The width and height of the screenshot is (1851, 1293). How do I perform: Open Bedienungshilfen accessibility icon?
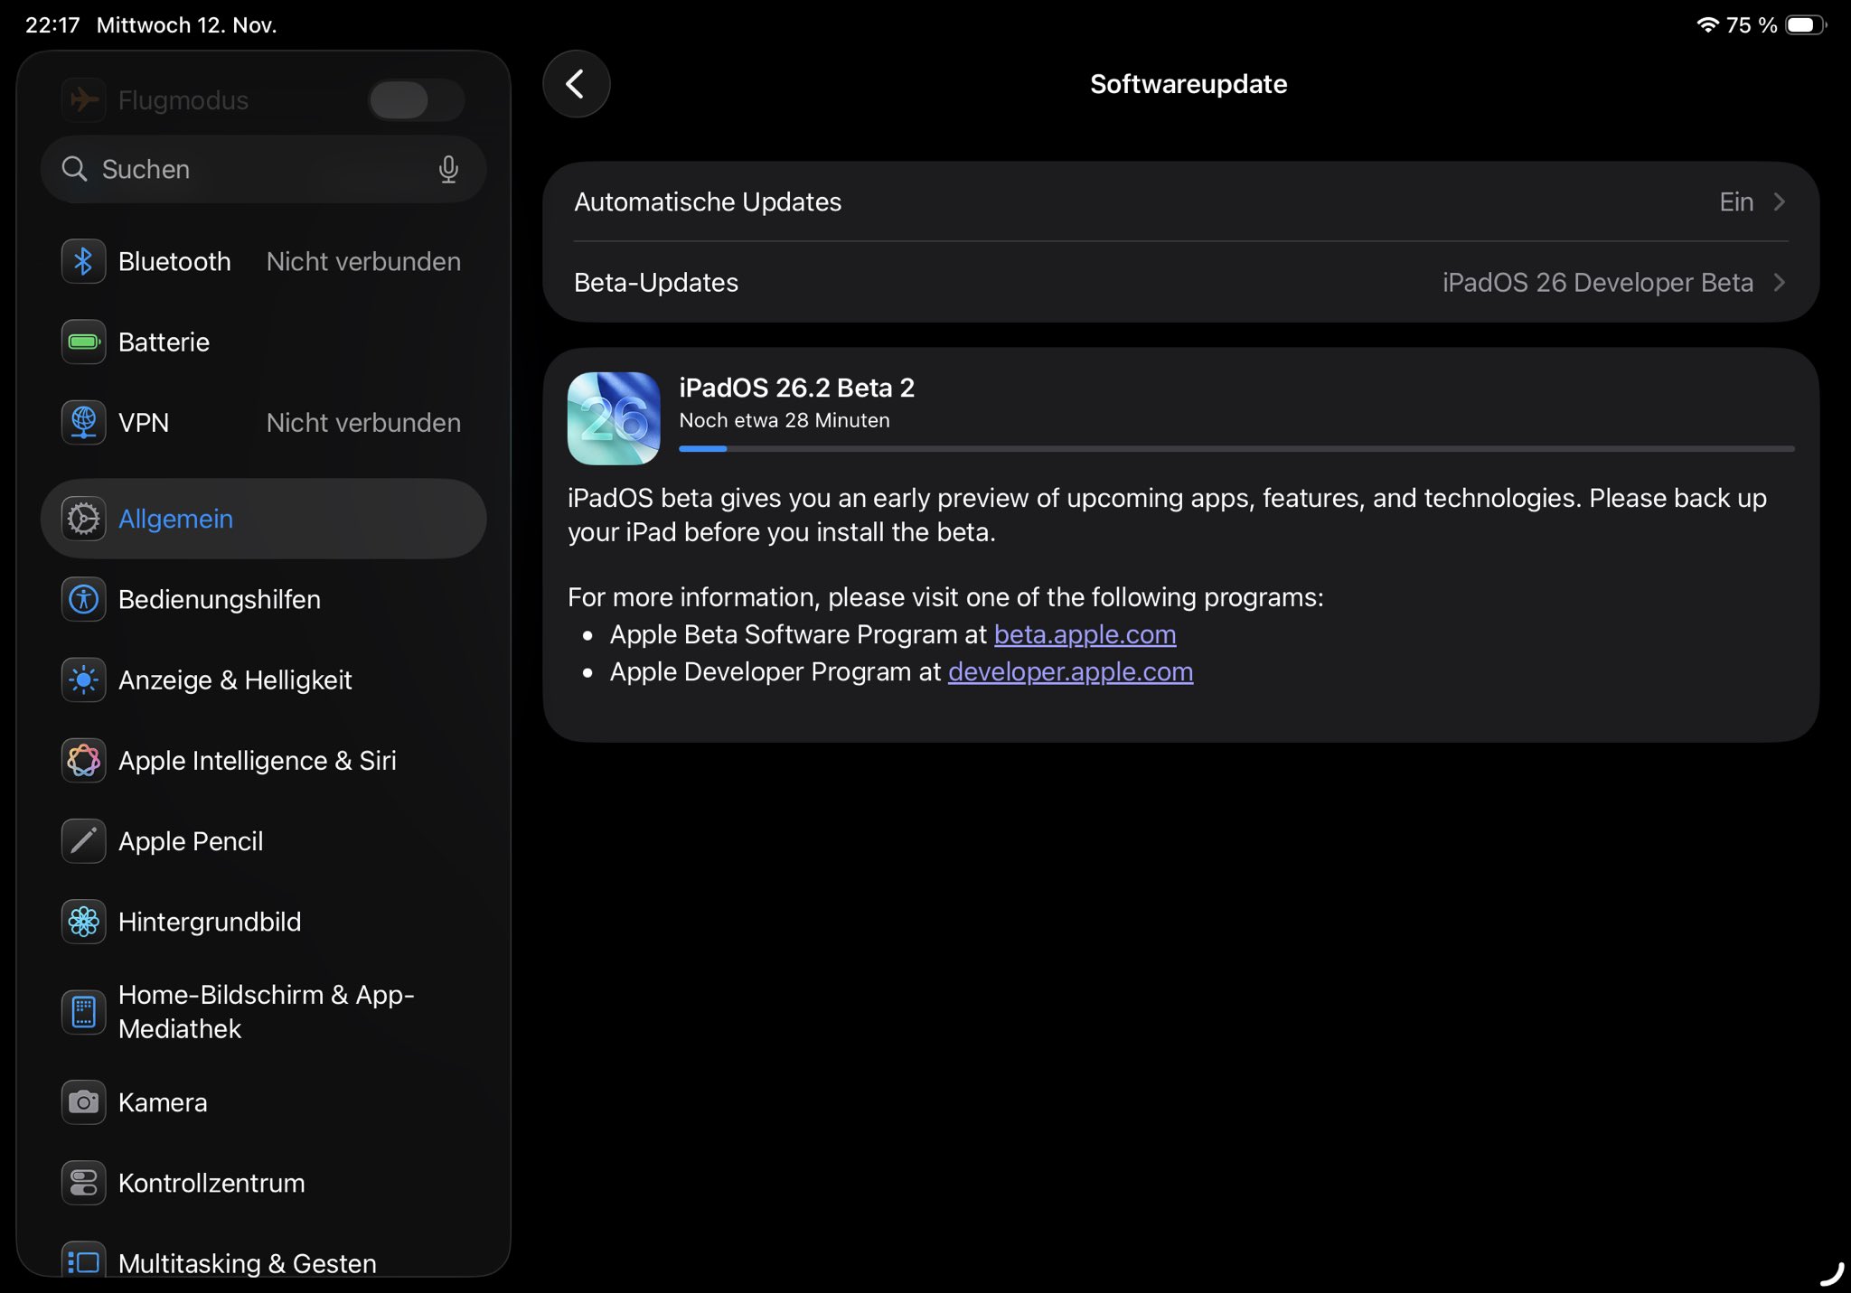click(x=83, y=599)
